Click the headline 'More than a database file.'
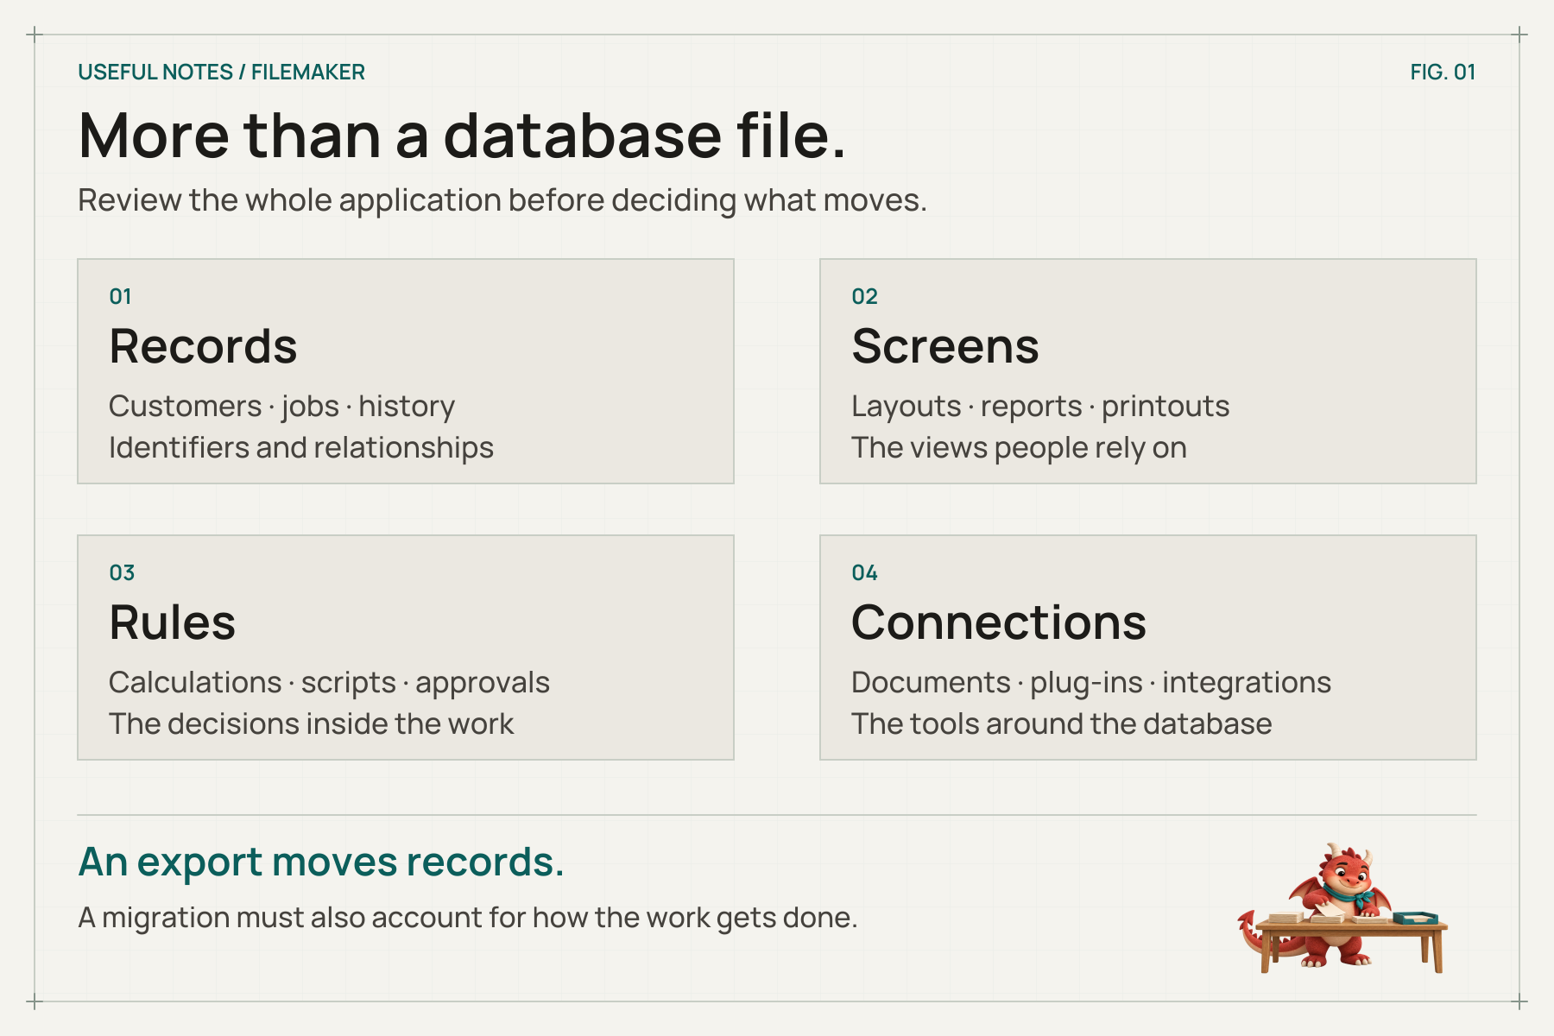 click(x=462, y=136)
